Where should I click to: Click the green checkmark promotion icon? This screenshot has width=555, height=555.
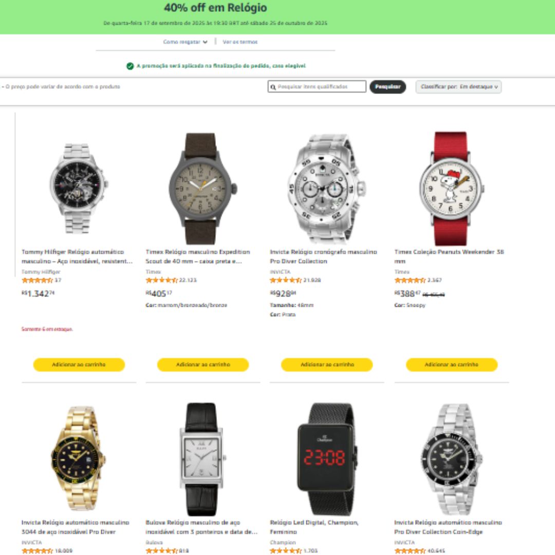tap(130, 66)
